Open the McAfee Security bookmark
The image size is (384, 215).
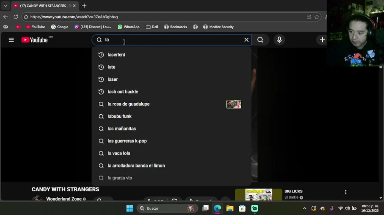click(218, 27)
